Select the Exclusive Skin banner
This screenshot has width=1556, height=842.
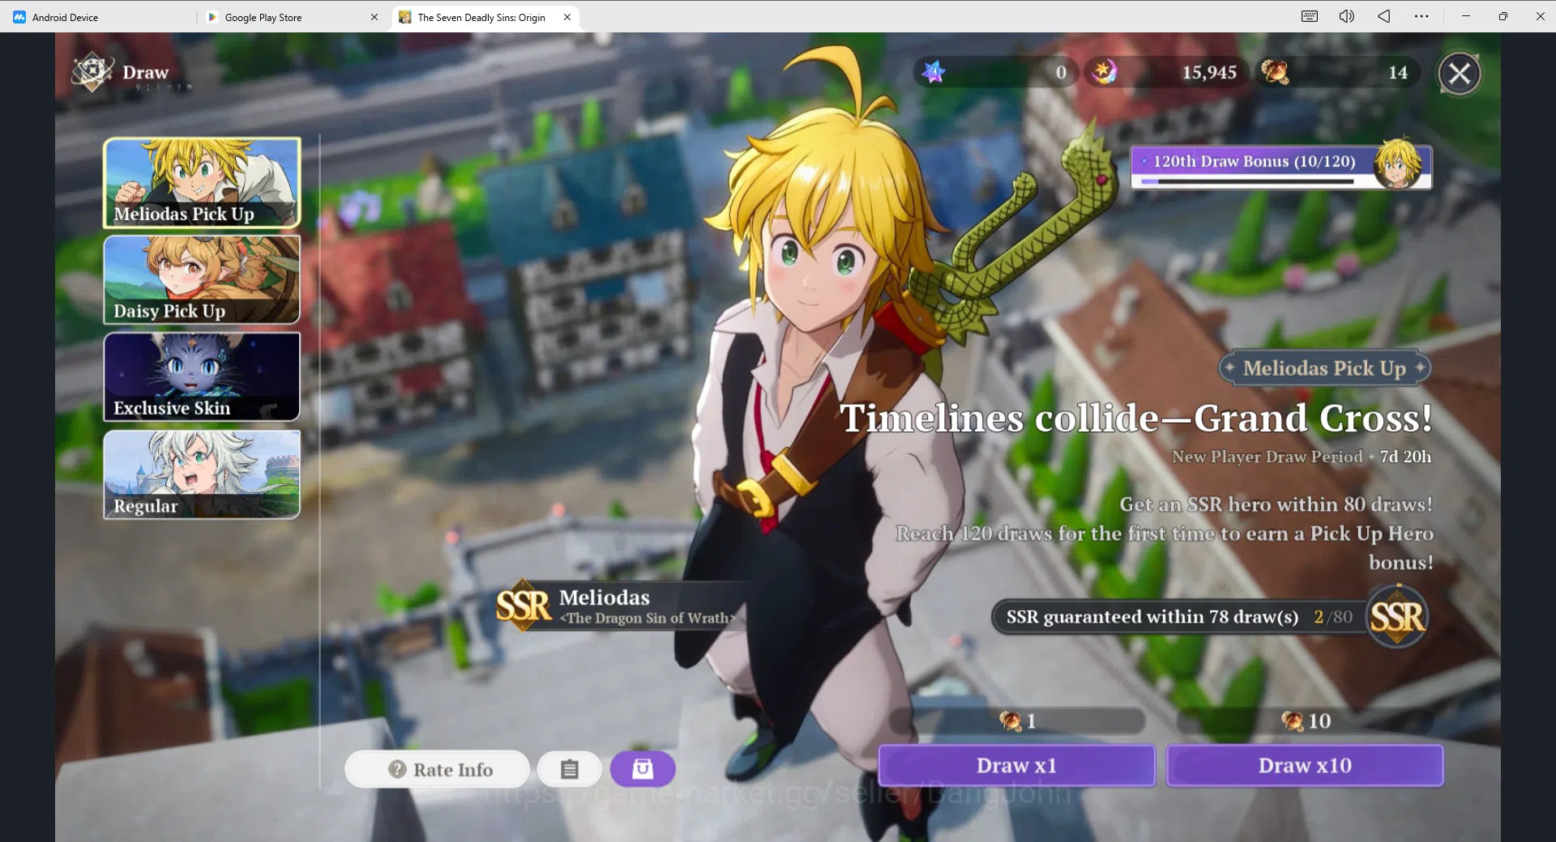click(x=202, y=376)
